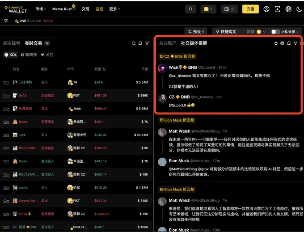The height and width of the screenshot is (232, 304).
Task: Open the BNB chain selector dropdown
Action: [208, 9]
